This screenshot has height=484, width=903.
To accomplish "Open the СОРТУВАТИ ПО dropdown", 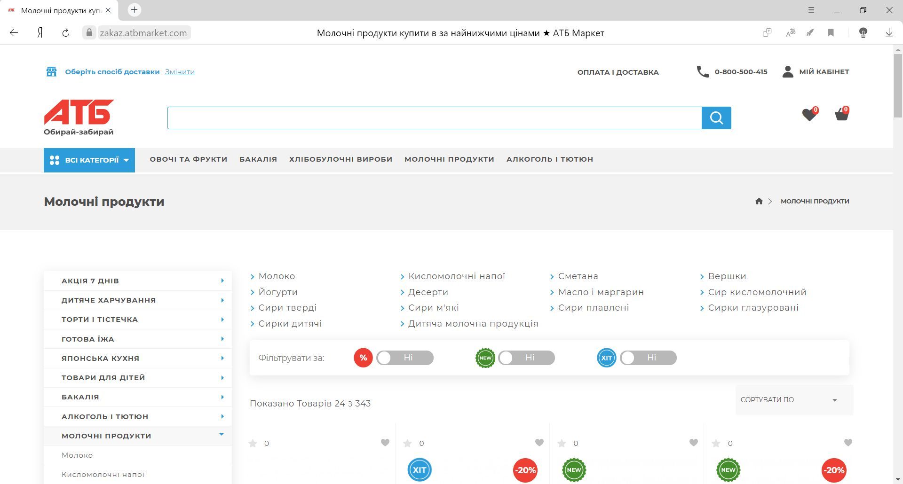I will [x=794, y=400].
